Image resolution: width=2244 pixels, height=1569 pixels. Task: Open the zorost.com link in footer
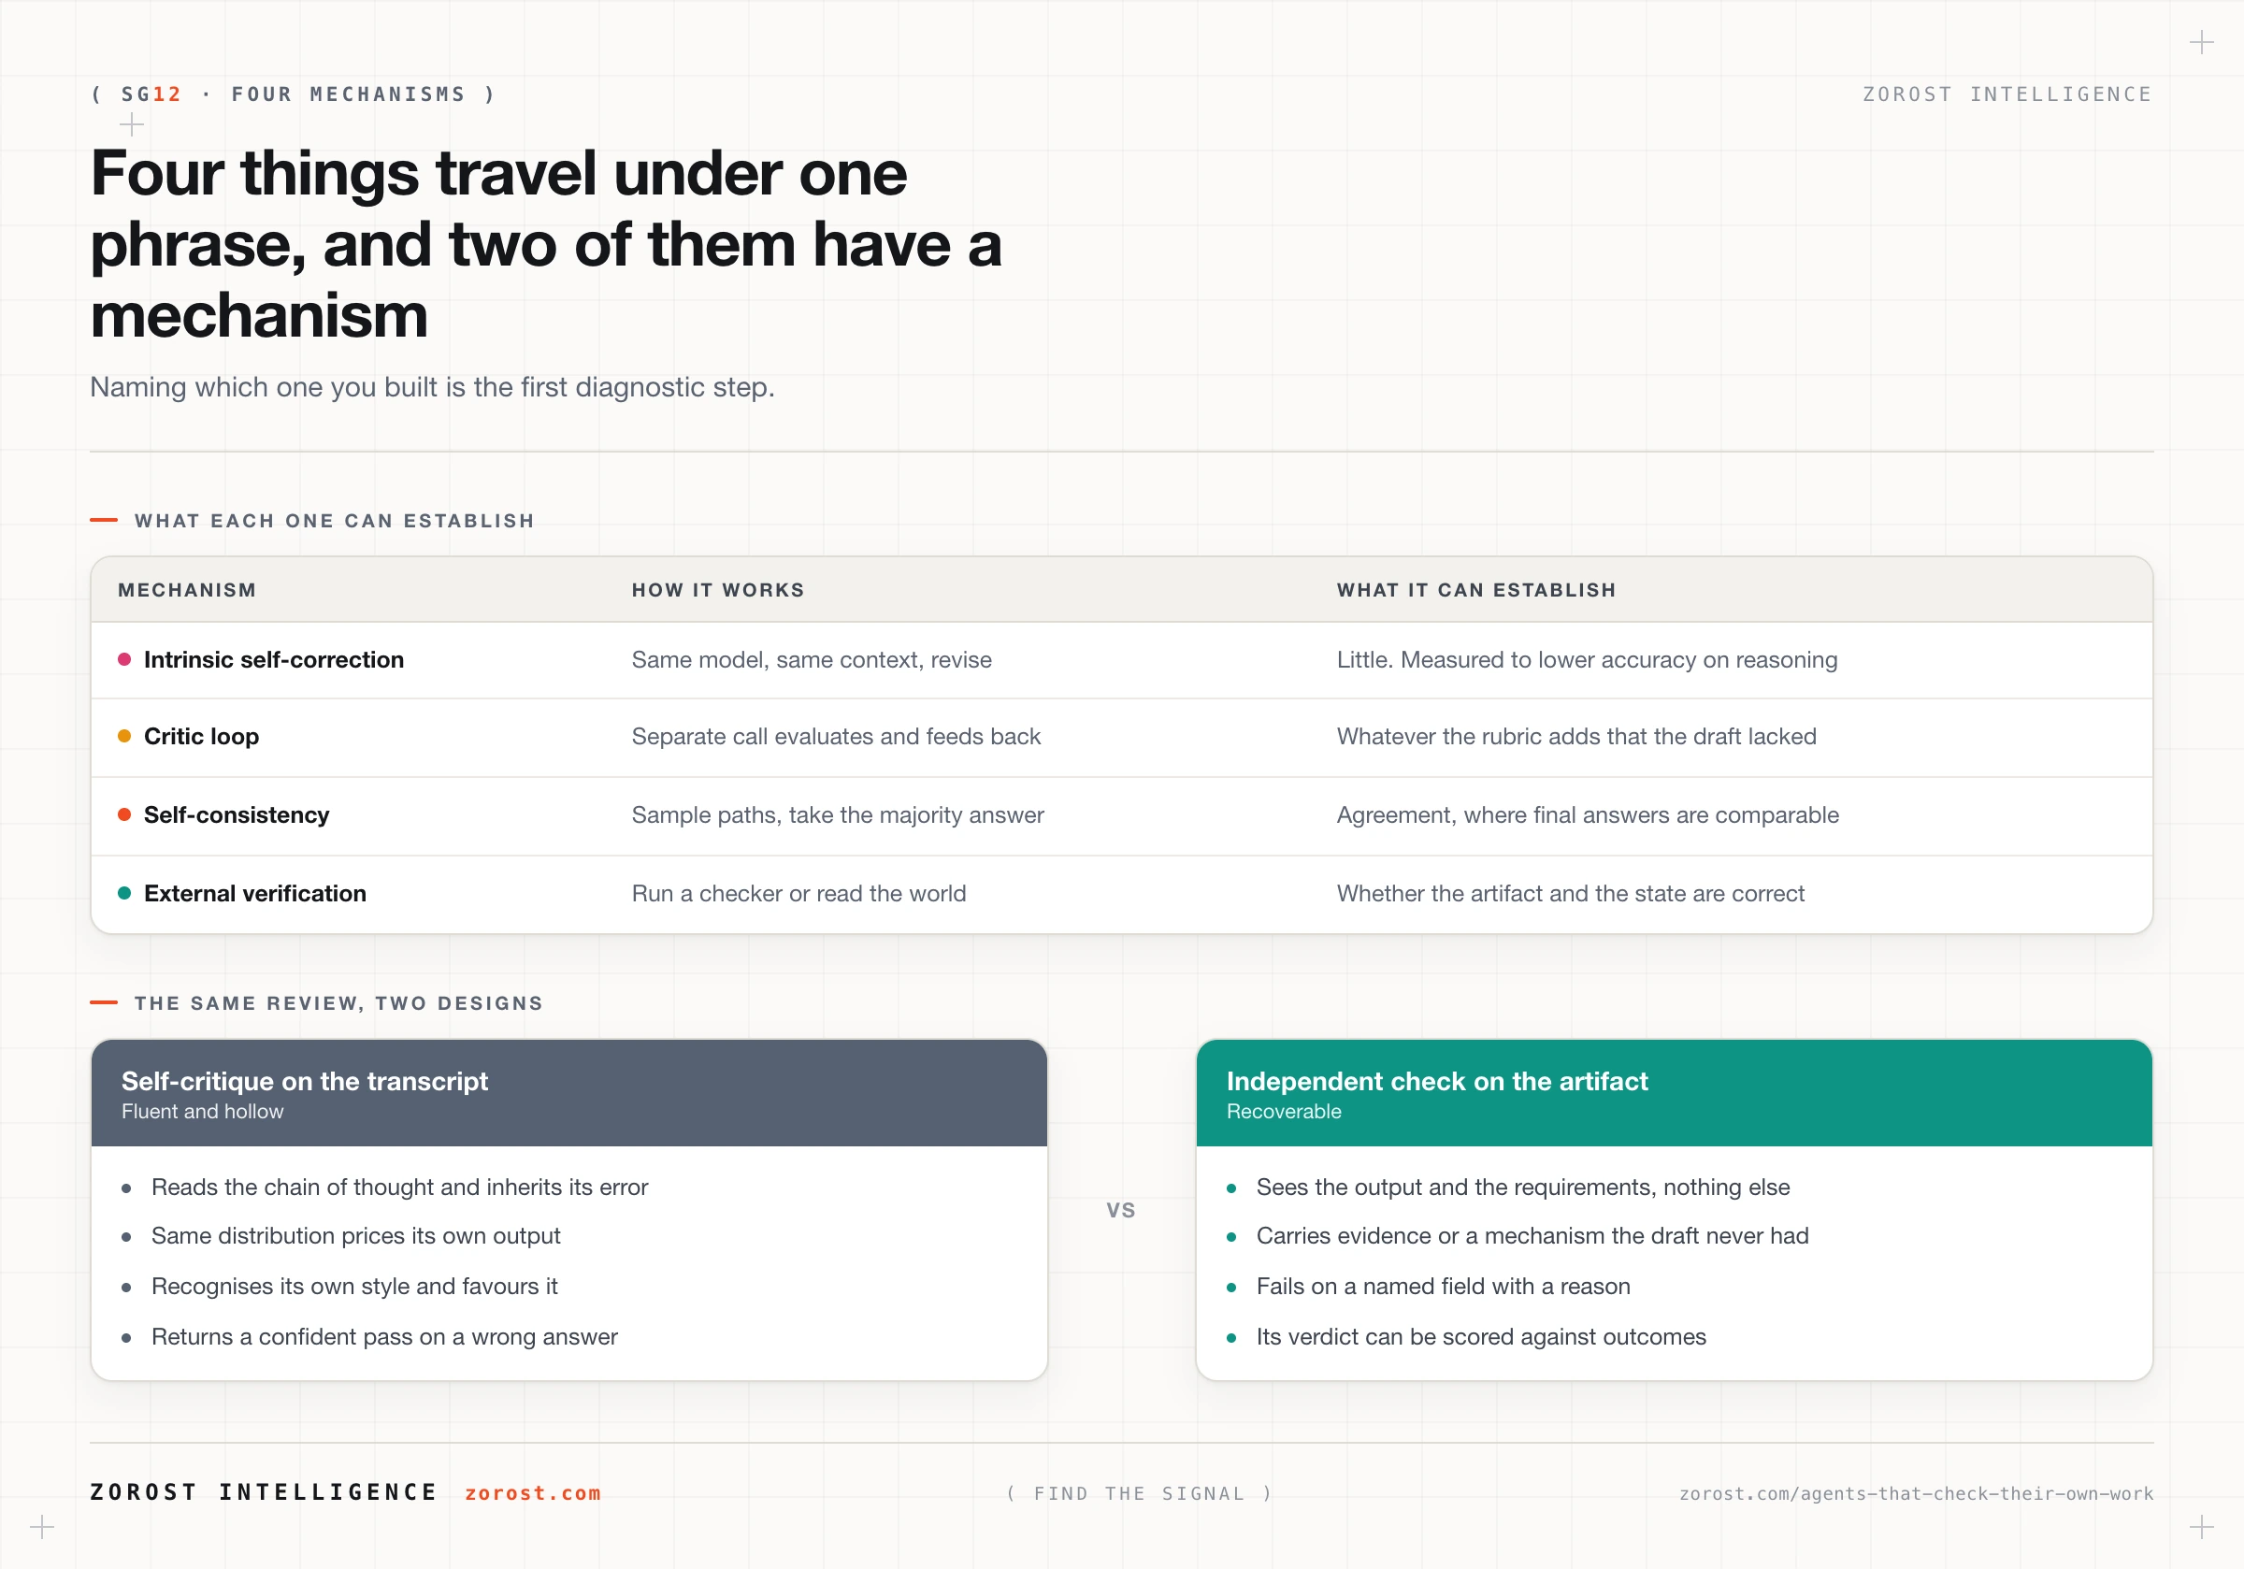pos(533,1492)
